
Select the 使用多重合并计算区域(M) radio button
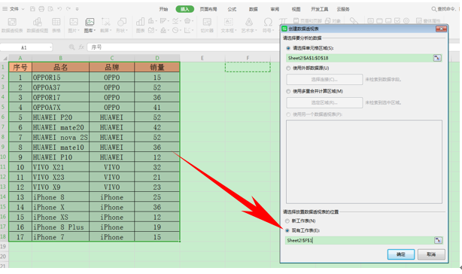[288, 91]
